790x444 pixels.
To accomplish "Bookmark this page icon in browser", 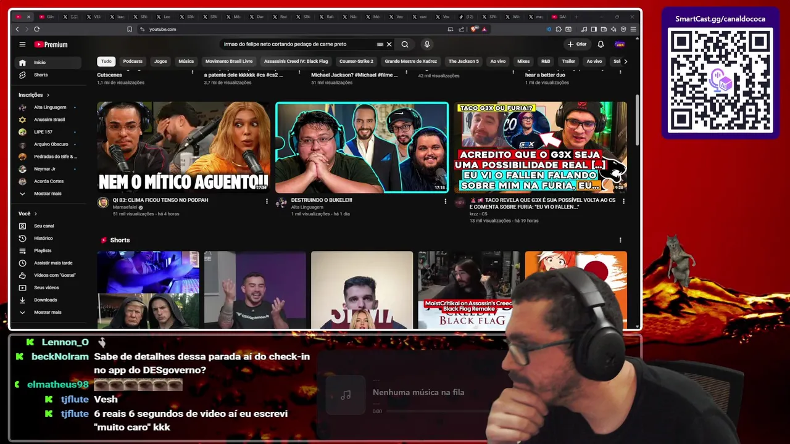I will [130, 29].
